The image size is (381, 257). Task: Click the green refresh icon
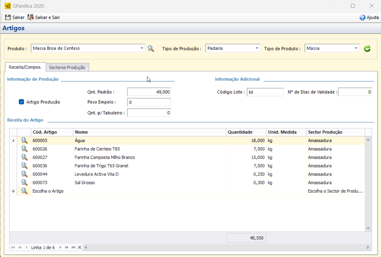(367, 48)
